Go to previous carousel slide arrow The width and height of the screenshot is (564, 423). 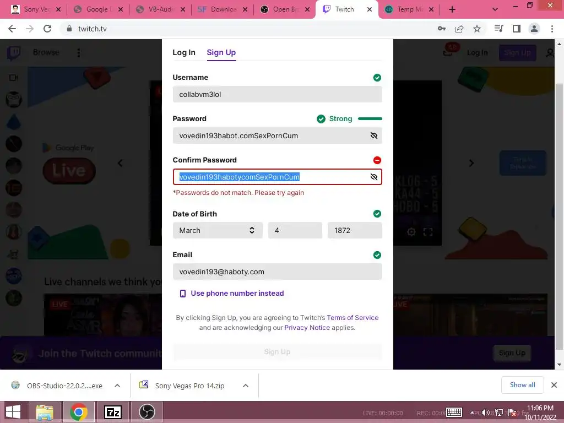[x=120, y=163]
